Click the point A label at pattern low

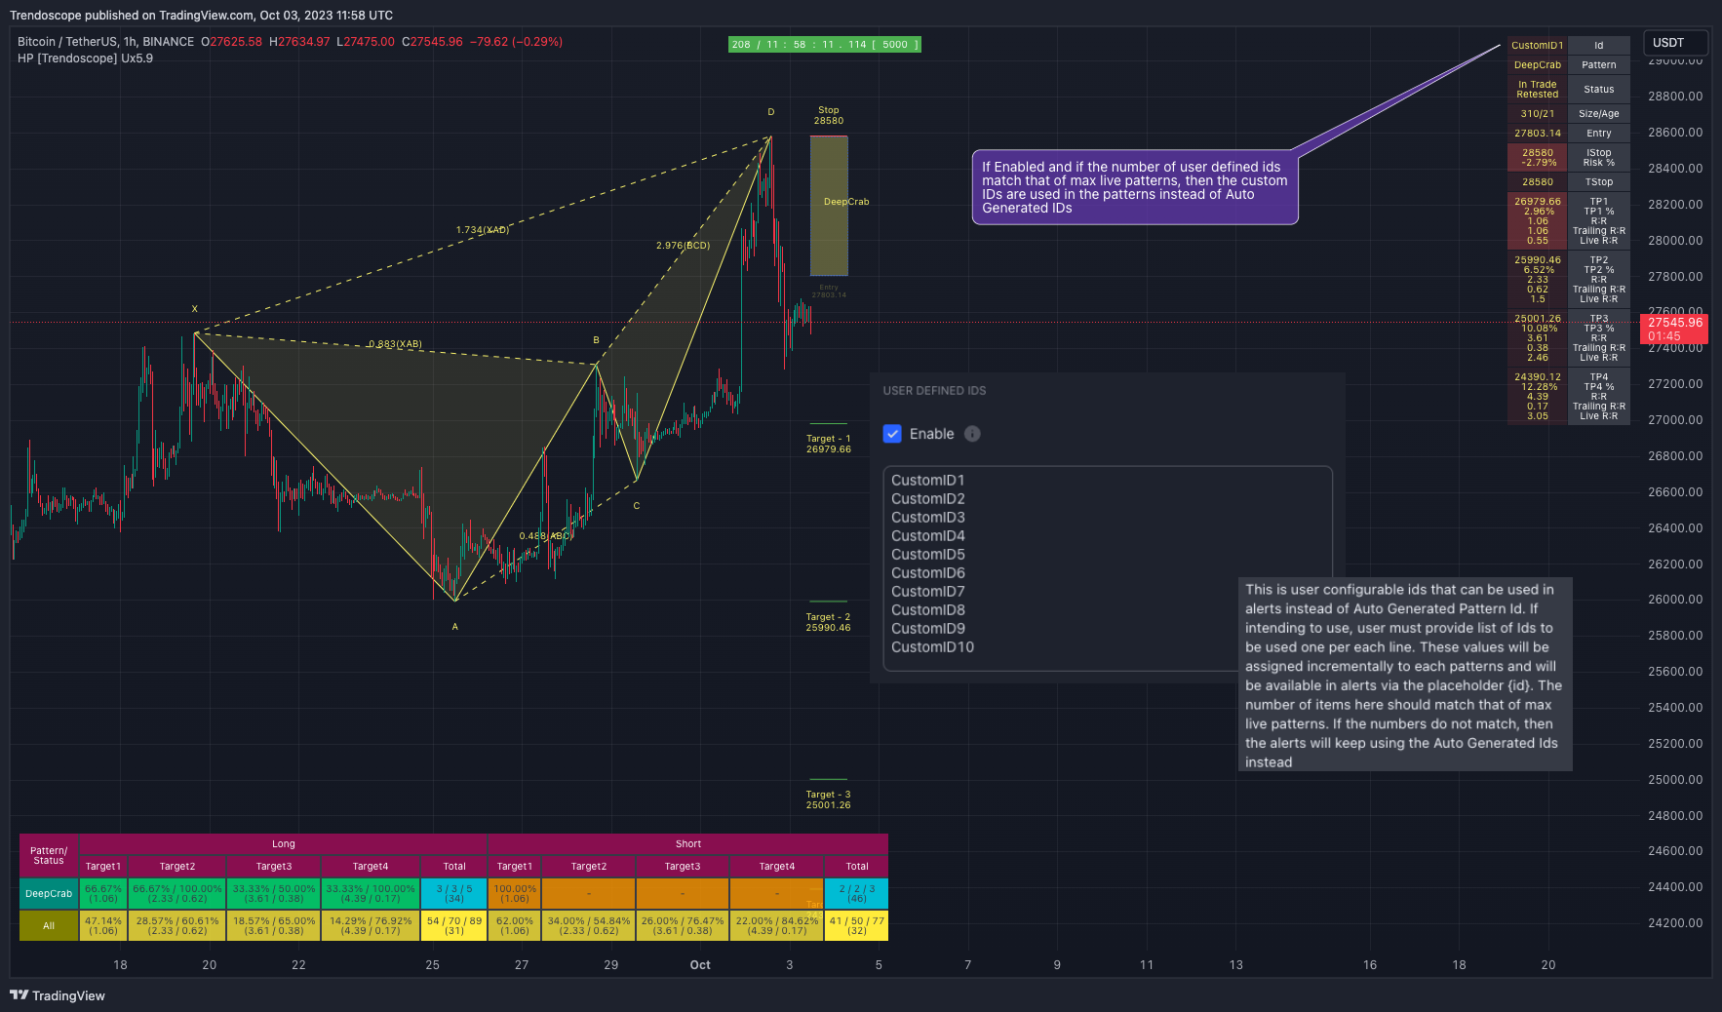(455, 627)
